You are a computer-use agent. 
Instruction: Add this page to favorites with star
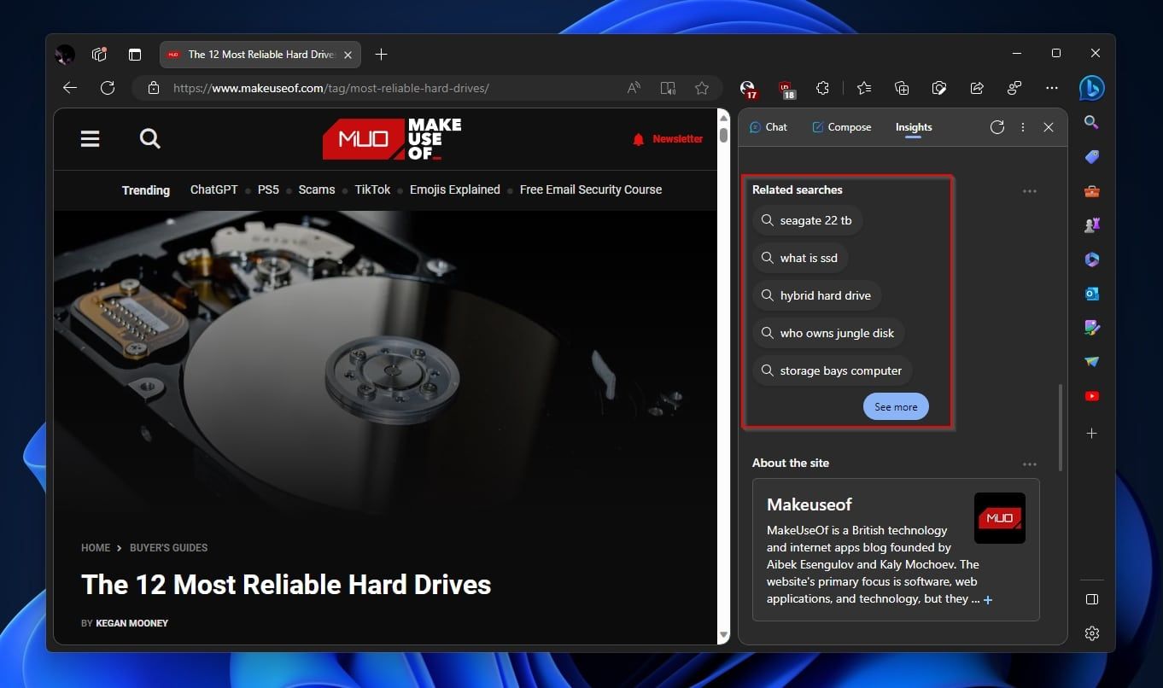click(x=702, y=88)
